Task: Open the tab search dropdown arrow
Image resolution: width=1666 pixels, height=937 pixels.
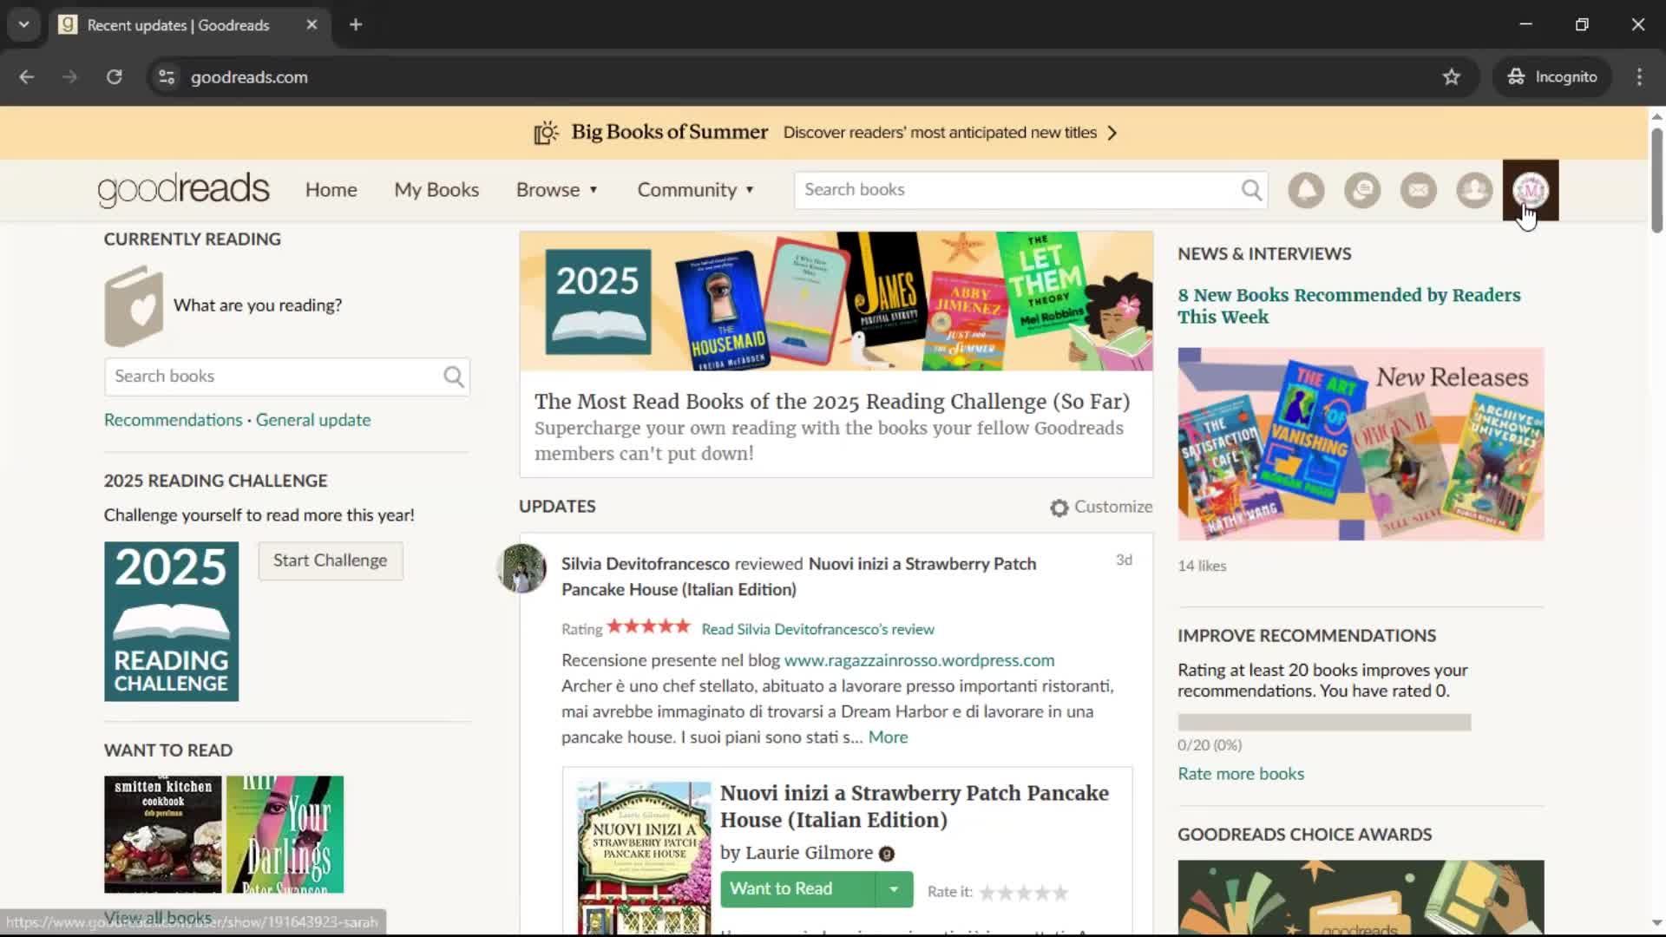Action: (24, 25)
